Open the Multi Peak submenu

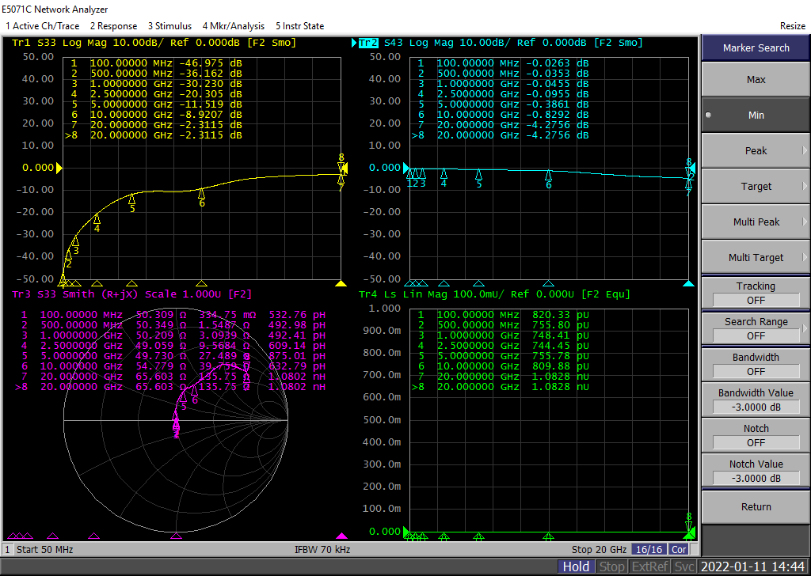point(756,222)
